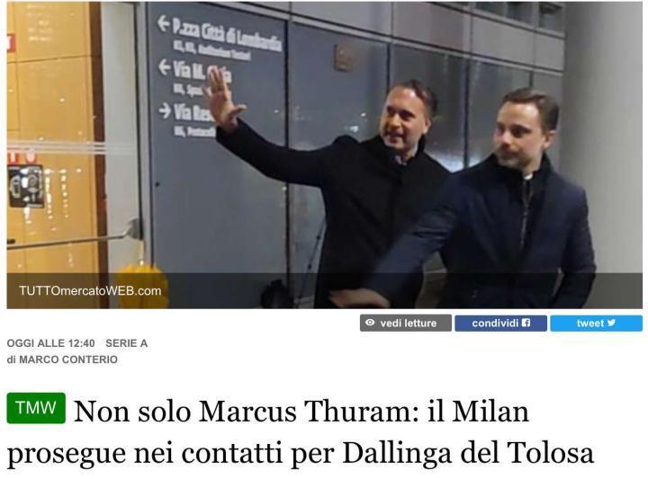The height and width of the screenshot is (479, 648).
Task: Share the article via the condividi button
Action: pyautogui.click(x=501, y=323)
